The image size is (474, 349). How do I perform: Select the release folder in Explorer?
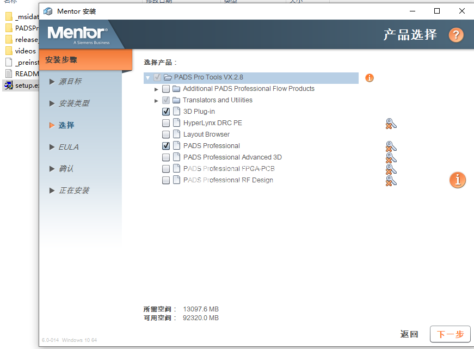tap(22, 40)
